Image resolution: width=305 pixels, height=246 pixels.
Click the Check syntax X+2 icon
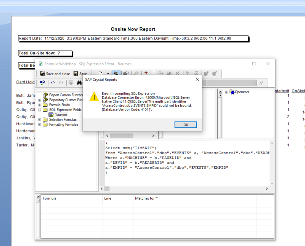[42, 83]
